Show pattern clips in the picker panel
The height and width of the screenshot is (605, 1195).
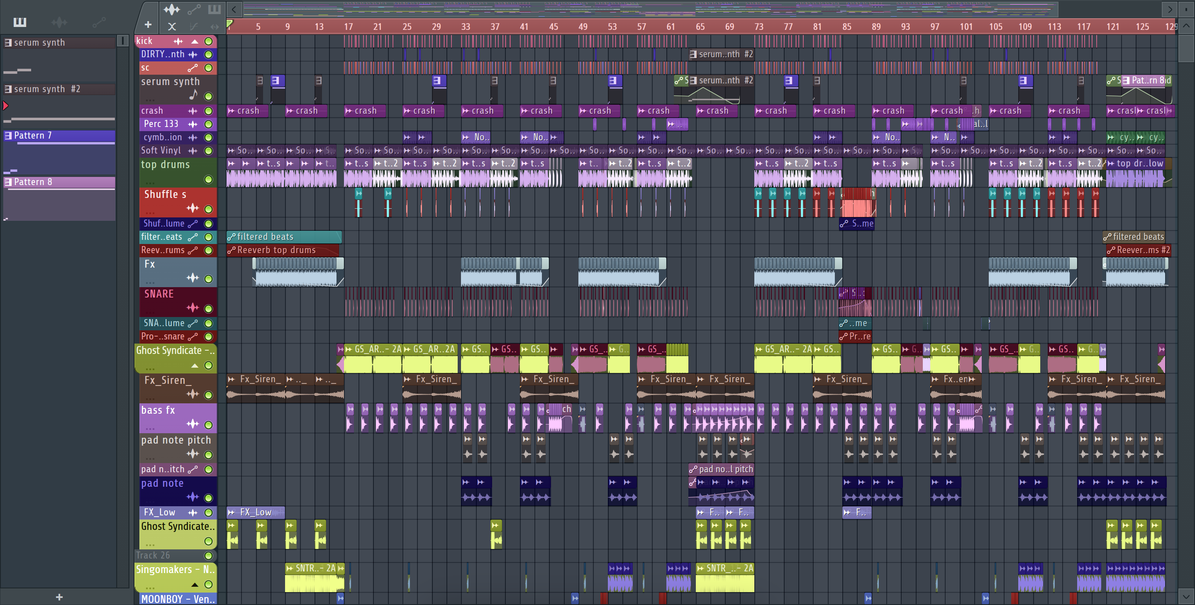[x=20, y=22]
